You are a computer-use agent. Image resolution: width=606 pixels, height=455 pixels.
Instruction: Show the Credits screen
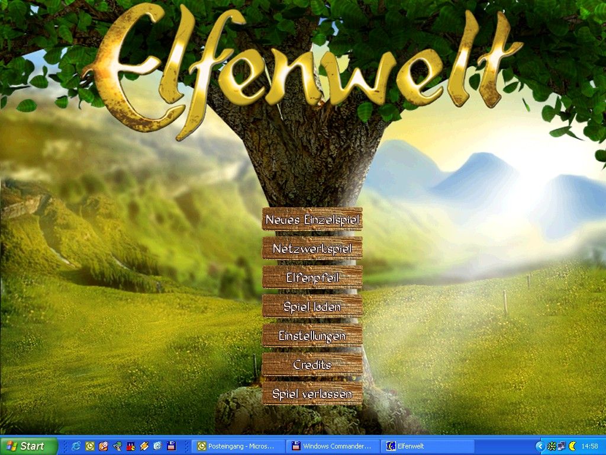pyautogui.click(x=312, y=364)
